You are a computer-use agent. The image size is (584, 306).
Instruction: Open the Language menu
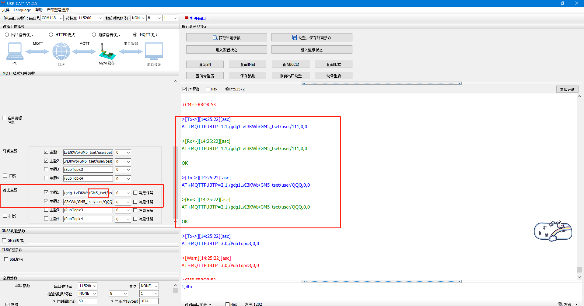22,10
